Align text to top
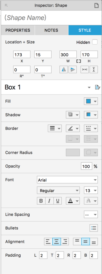Image resolution: width=102 pixels, height=274 pixels. (77, 242)
